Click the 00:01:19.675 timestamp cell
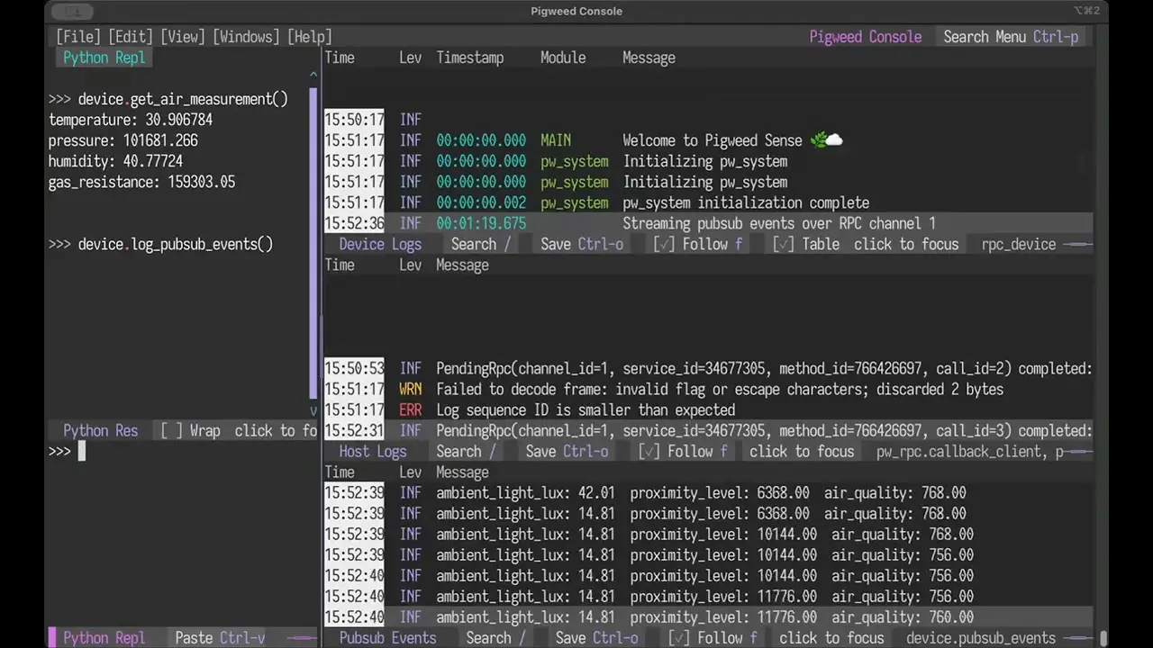 481,223
